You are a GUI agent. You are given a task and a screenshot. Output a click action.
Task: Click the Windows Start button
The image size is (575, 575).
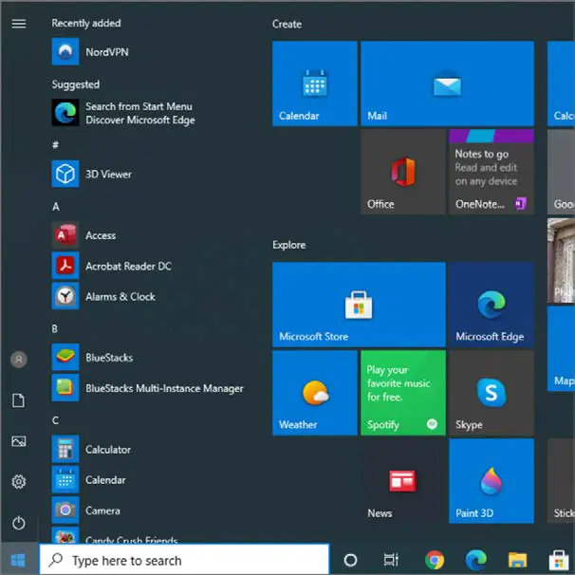pos(18,560)
